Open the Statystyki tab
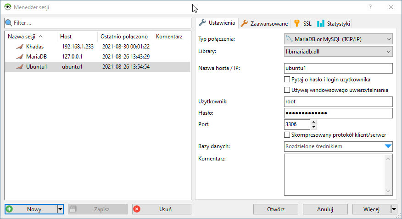Viewport: 402px width, 219px height. [x=334, y=23]
